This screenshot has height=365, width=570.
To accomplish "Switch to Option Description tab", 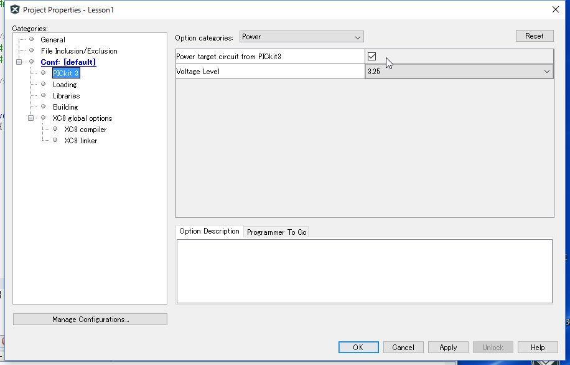I will coord(209,231).
